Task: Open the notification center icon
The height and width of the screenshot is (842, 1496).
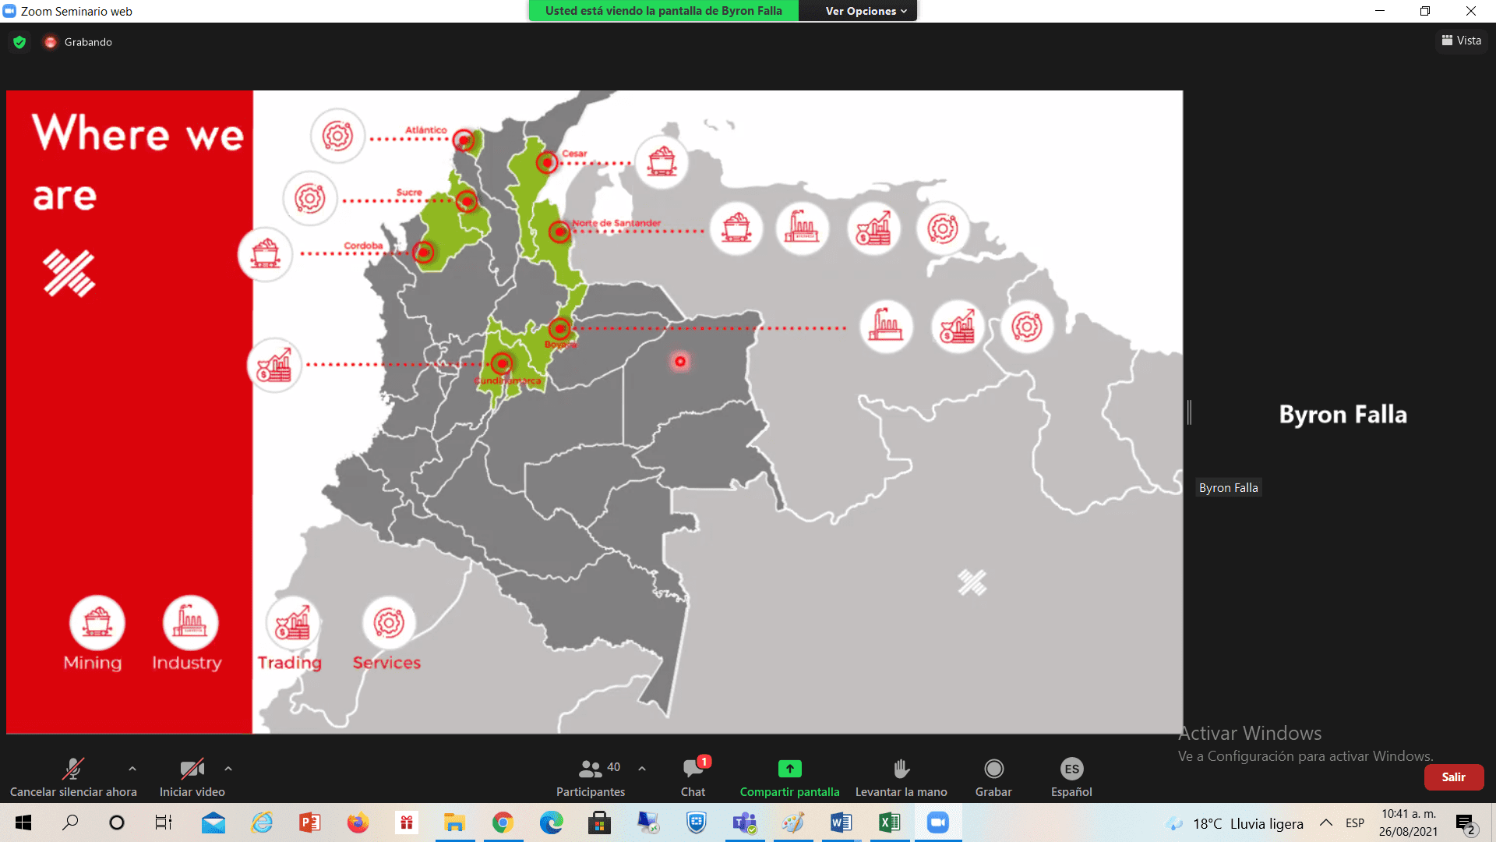Action: pyautogui.click(x=1465, y=823)
